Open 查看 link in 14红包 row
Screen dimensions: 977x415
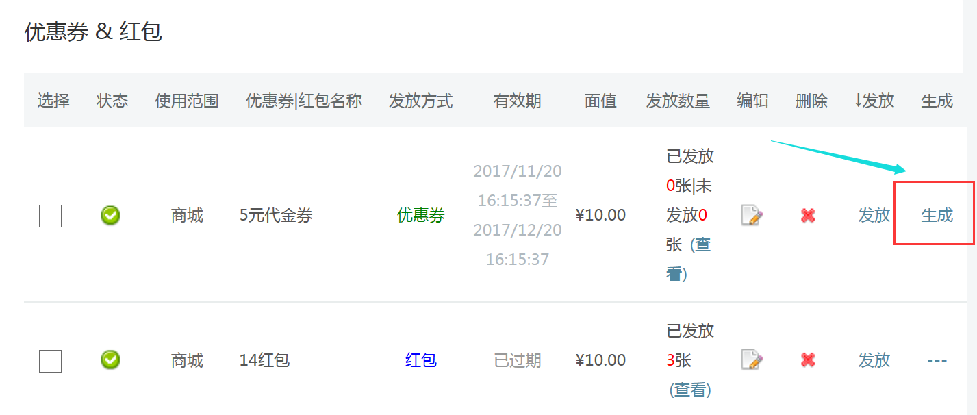[690, 390]
